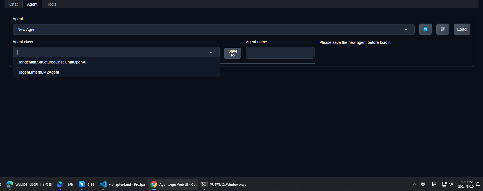Focus the Agent class combo box
483x191 pixels.
coord(116,52)
